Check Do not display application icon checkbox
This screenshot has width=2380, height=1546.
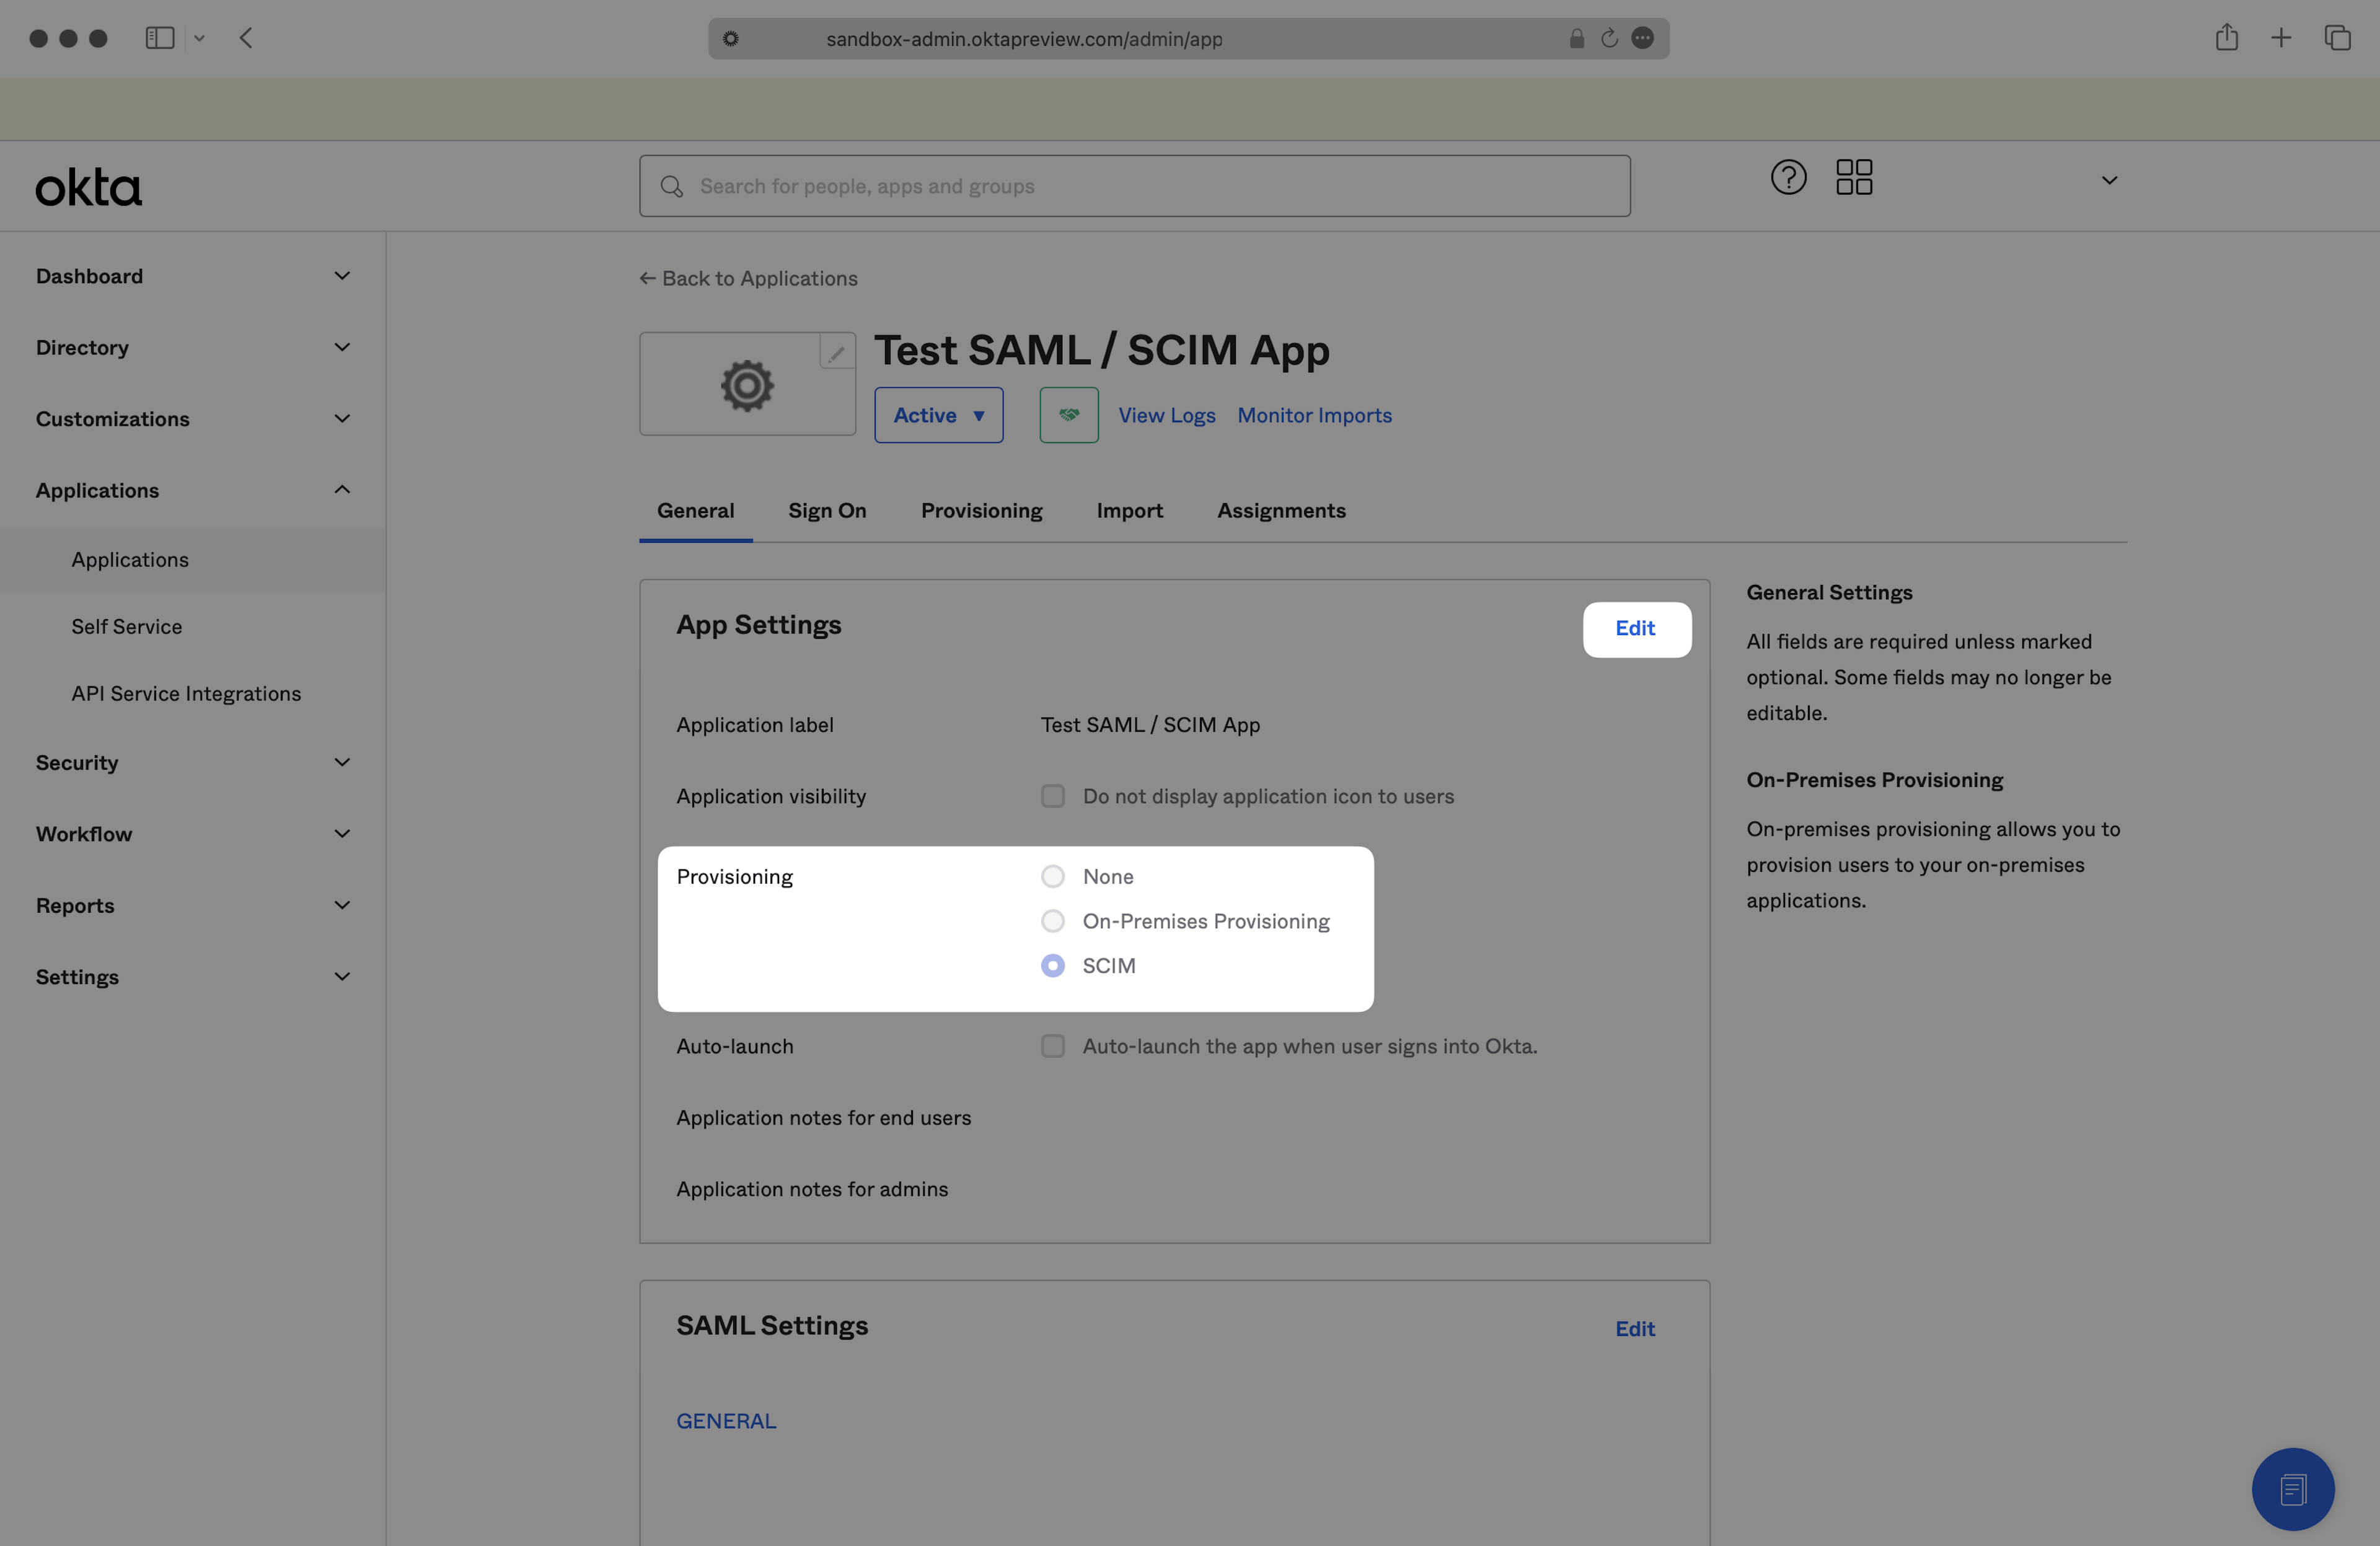click(x=1052, y=797)
